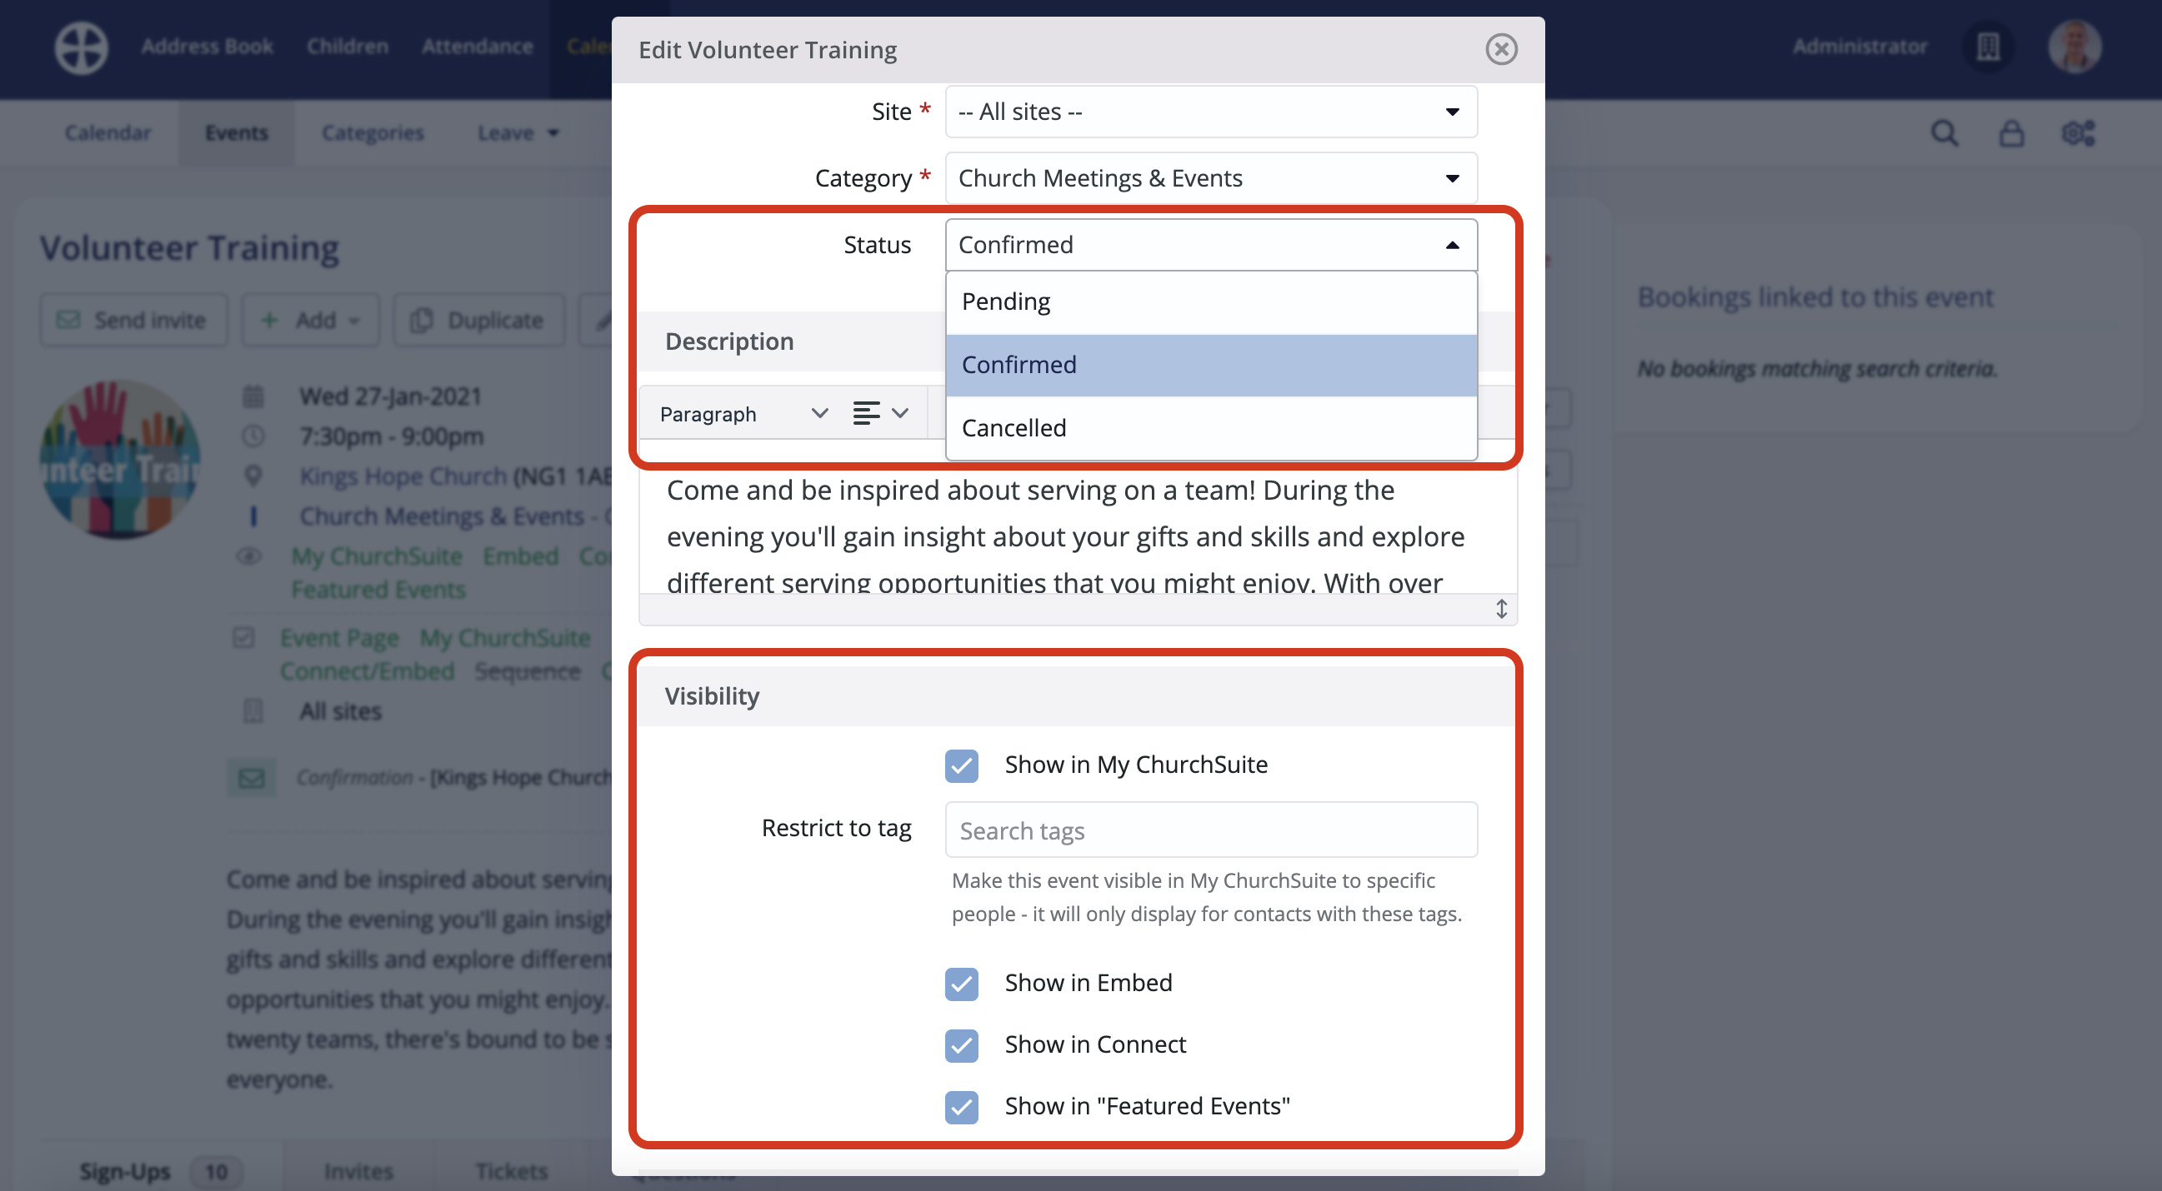Screen dimensions: 2162x1191
Task: Open the module settings gear icon
Action: 2079,132
